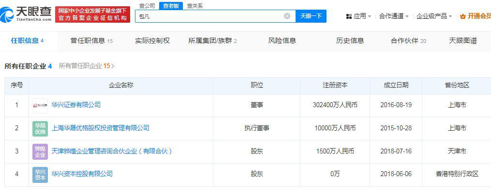
Task: Clear the search box with the X icon
Action: (x=287, y=16)
